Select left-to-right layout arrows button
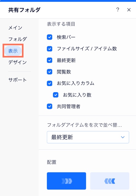 66,181
